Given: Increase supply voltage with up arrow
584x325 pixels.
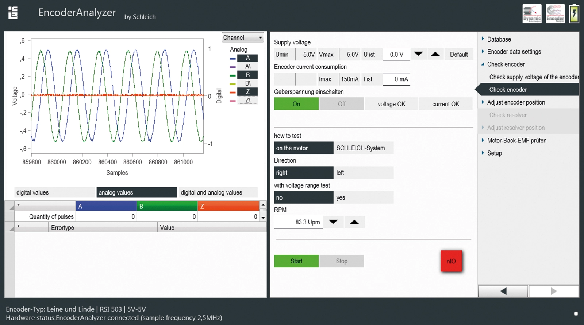Looking at the screenshot, I should pos(435,54).
